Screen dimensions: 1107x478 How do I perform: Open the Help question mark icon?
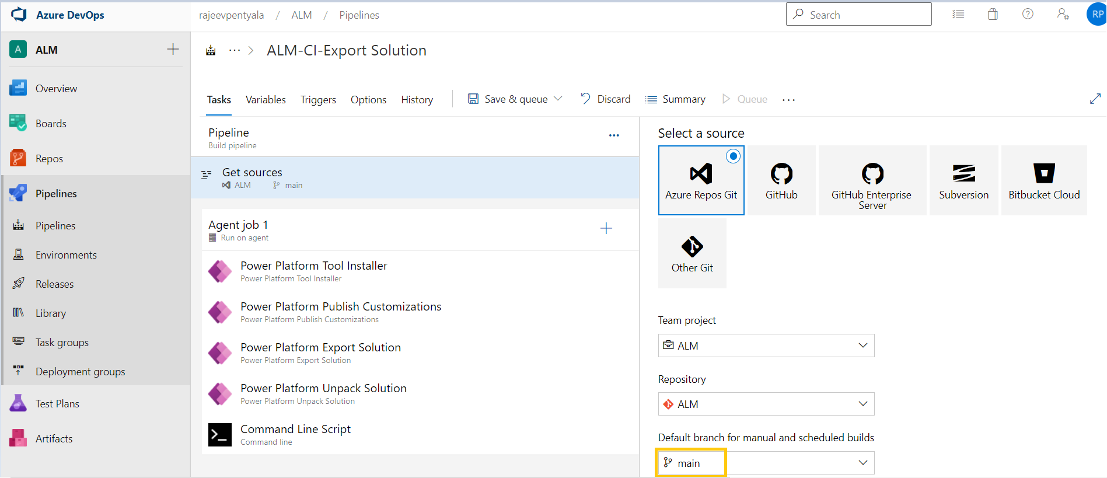[x=1028, y=14]
